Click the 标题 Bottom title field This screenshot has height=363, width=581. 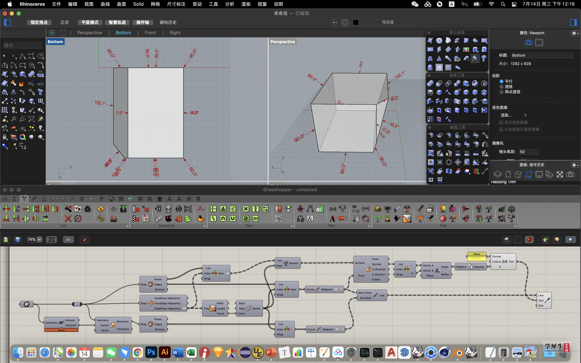pyautogui.click(x=542, y=55)
